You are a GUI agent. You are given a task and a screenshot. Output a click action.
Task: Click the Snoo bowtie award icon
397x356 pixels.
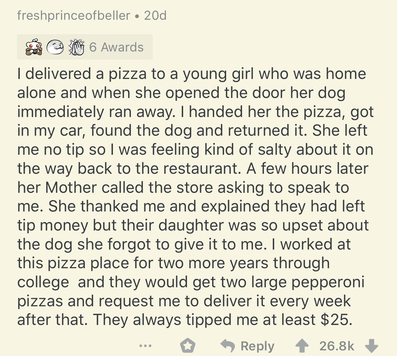[x=34, y=47]
